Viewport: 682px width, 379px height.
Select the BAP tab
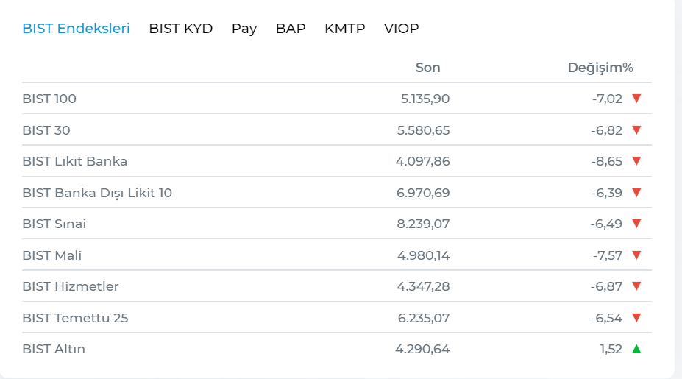291,29
